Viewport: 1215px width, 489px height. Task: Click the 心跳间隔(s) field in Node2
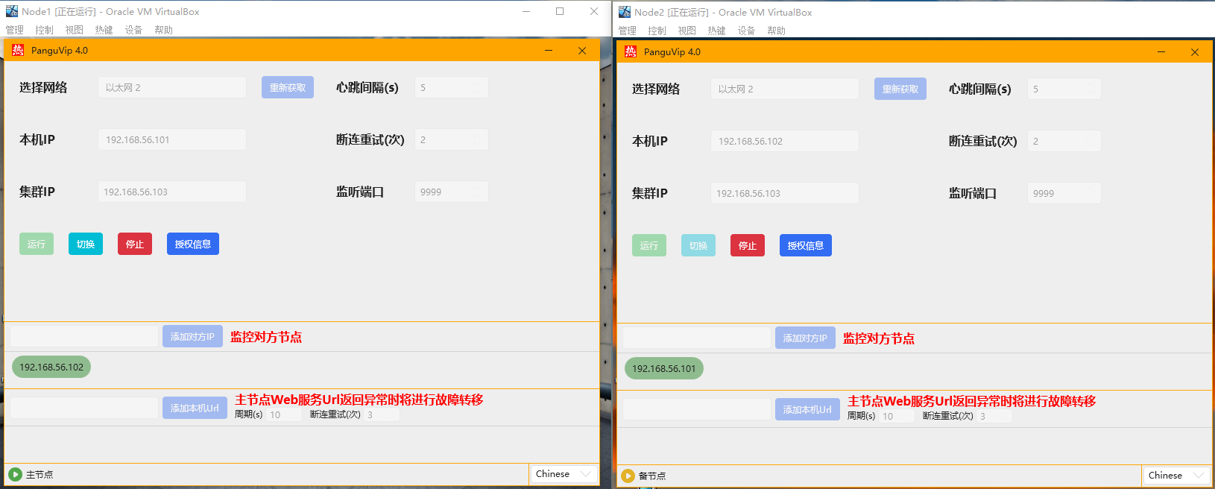click(1064, 89)
